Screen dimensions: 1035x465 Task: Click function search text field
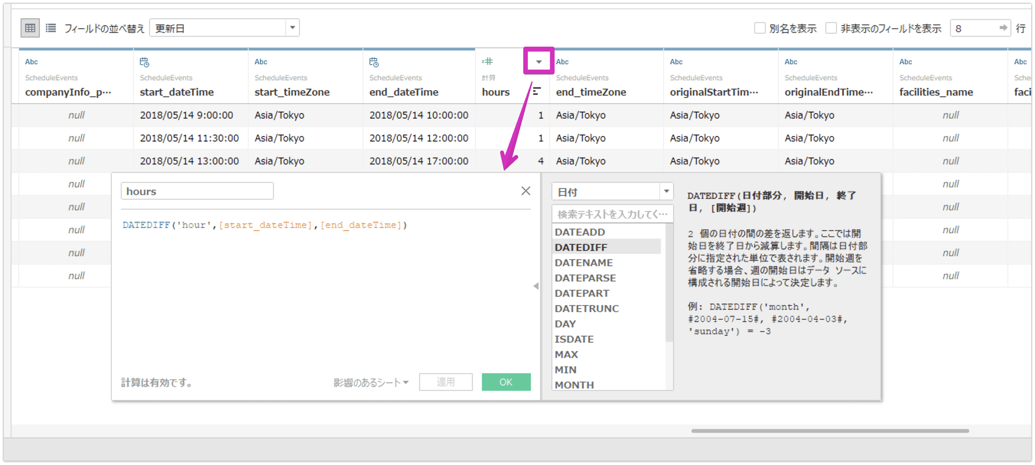pos(612,214)
